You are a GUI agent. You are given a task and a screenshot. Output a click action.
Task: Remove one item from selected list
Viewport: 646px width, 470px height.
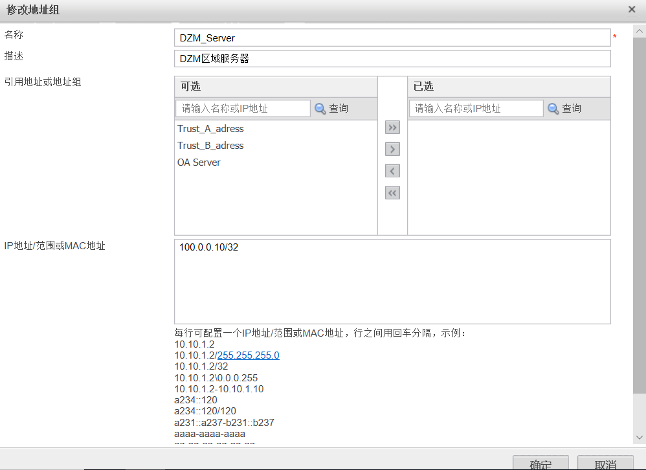[392, 171]
